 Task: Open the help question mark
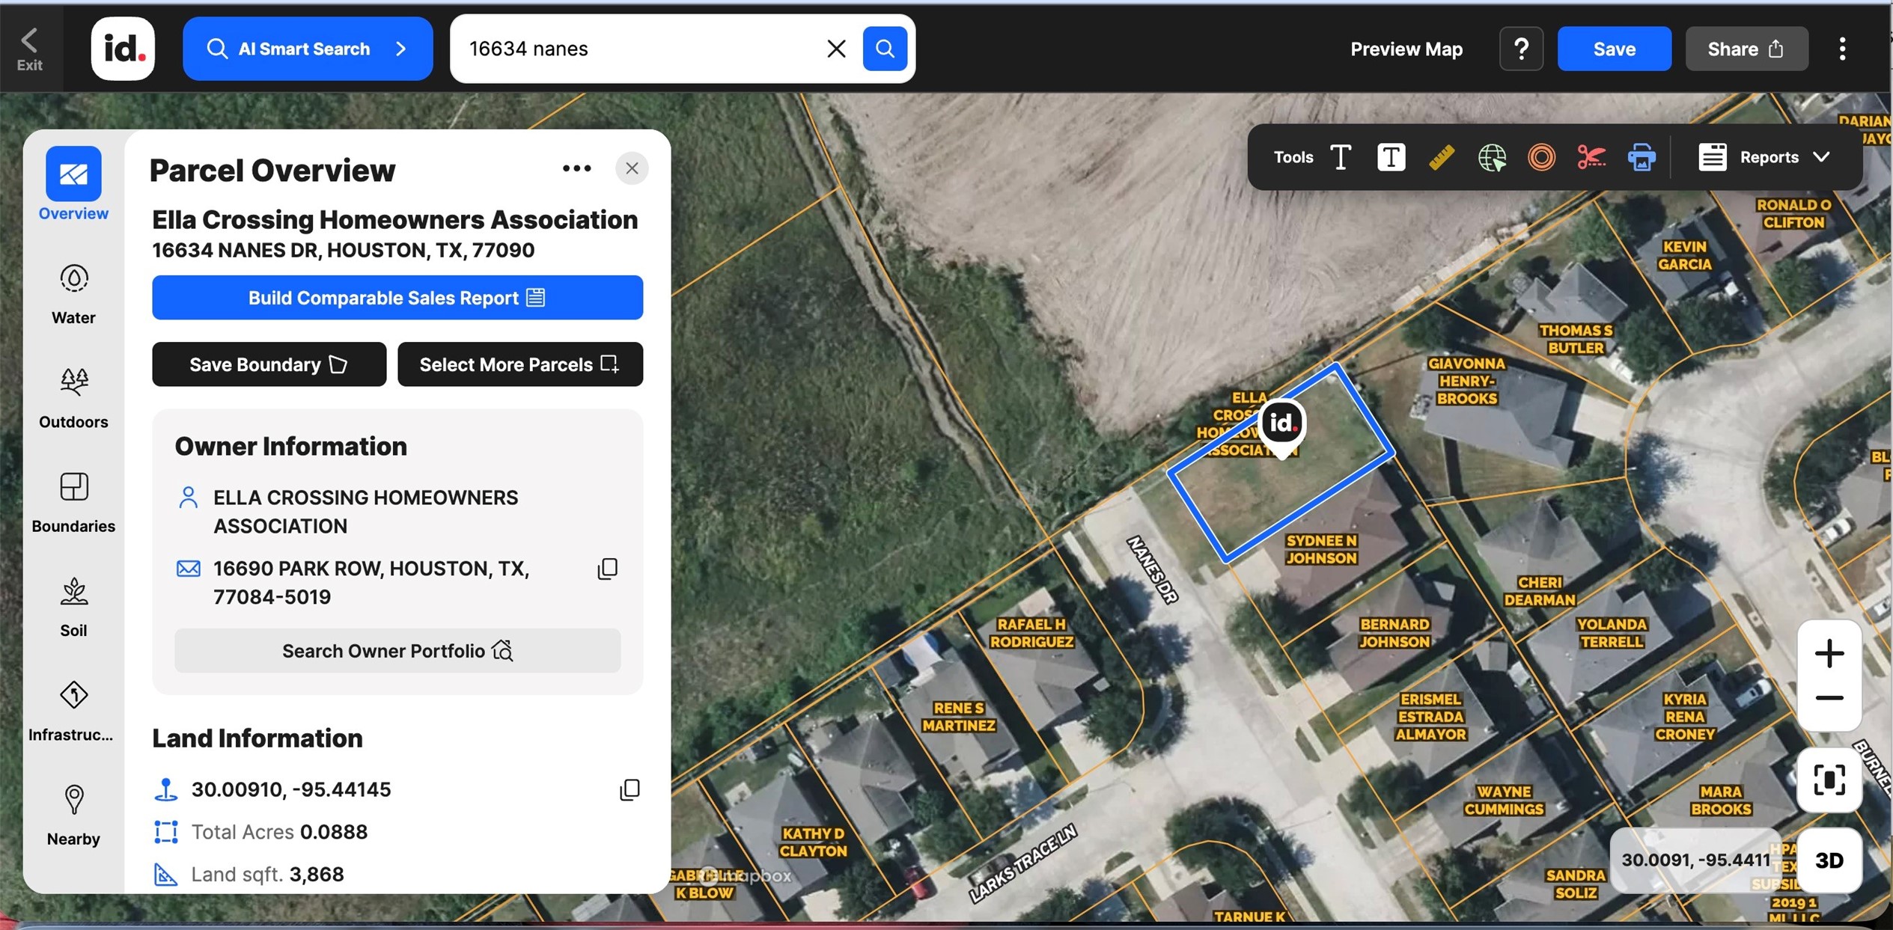click(1521, 49)
